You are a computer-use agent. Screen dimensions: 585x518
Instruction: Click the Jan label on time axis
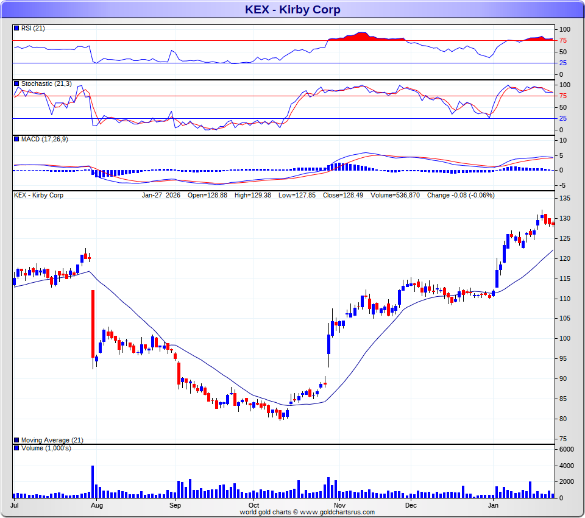pyautogui.click(x=493, y=505)
